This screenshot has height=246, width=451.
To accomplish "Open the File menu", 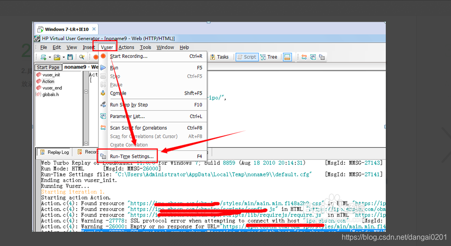I will tap(44, 47).
